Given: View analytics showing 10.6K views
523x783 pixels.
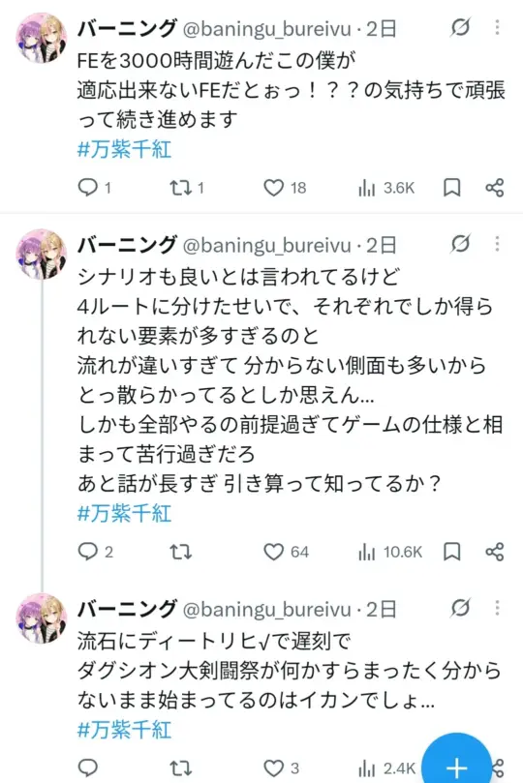Looking at the screenshot, I should coord(390,552).
